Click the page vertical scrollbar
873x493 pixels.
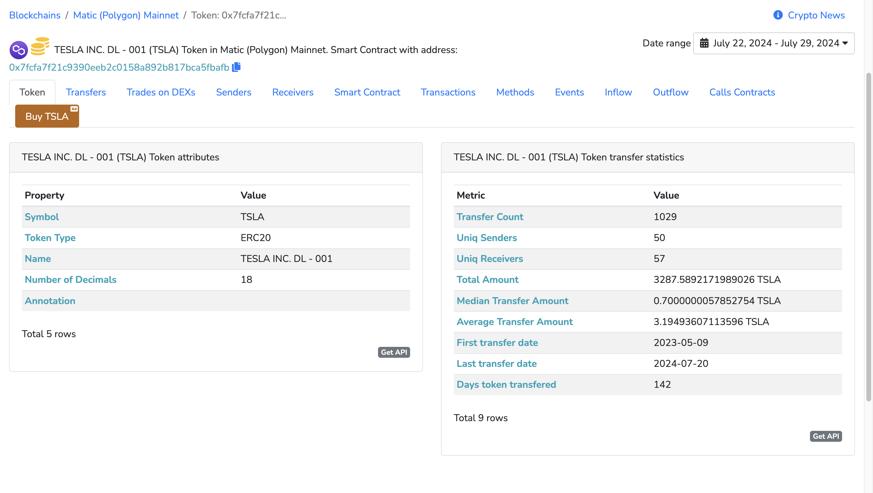pos(868,237)
